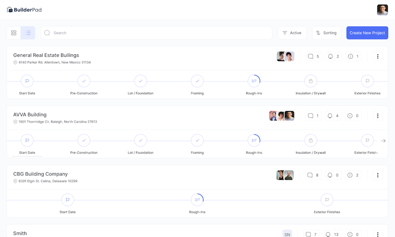Click the SN avatar on Smith project
395x237 pixels.
(287, 234)
